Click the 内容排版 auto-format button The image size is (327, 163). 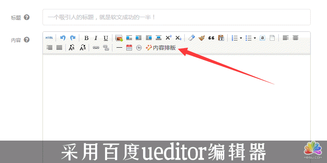161,48
